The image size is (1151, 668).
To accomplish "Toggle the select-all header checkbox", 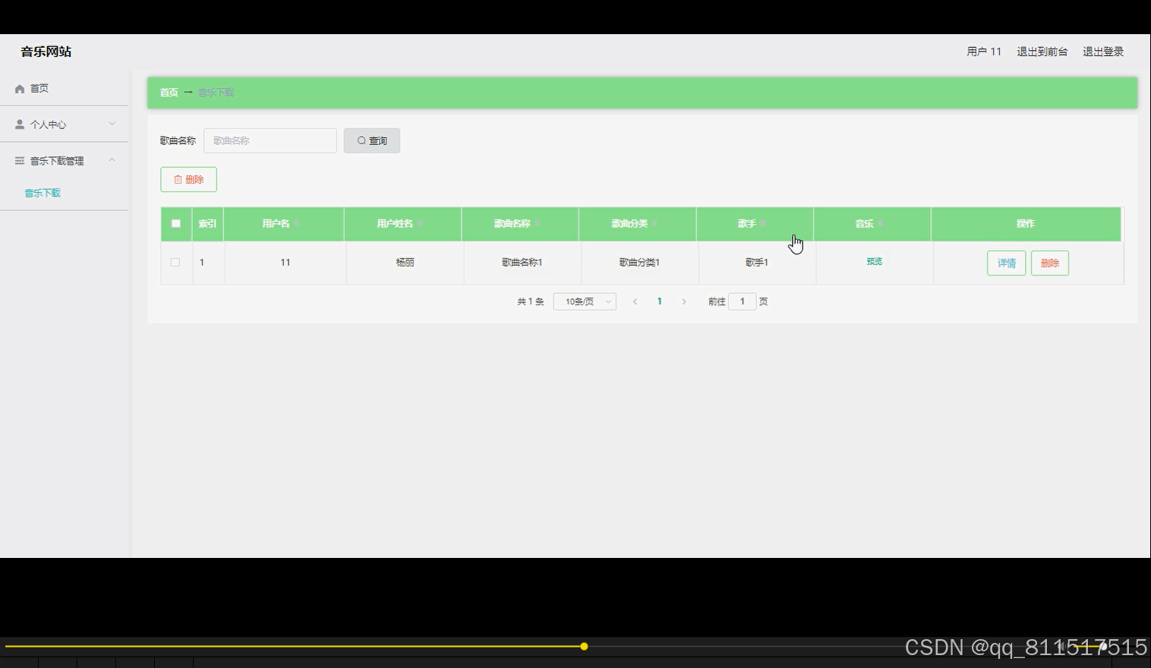I will [x=176, y=224].
